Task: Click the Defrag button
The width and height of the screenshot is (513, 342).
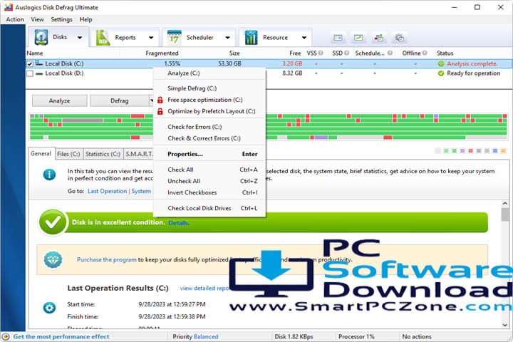Action: 120,100
